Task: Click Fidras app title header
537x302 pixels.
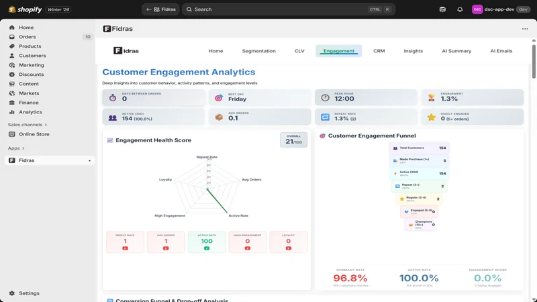Action: click(118, 29)
